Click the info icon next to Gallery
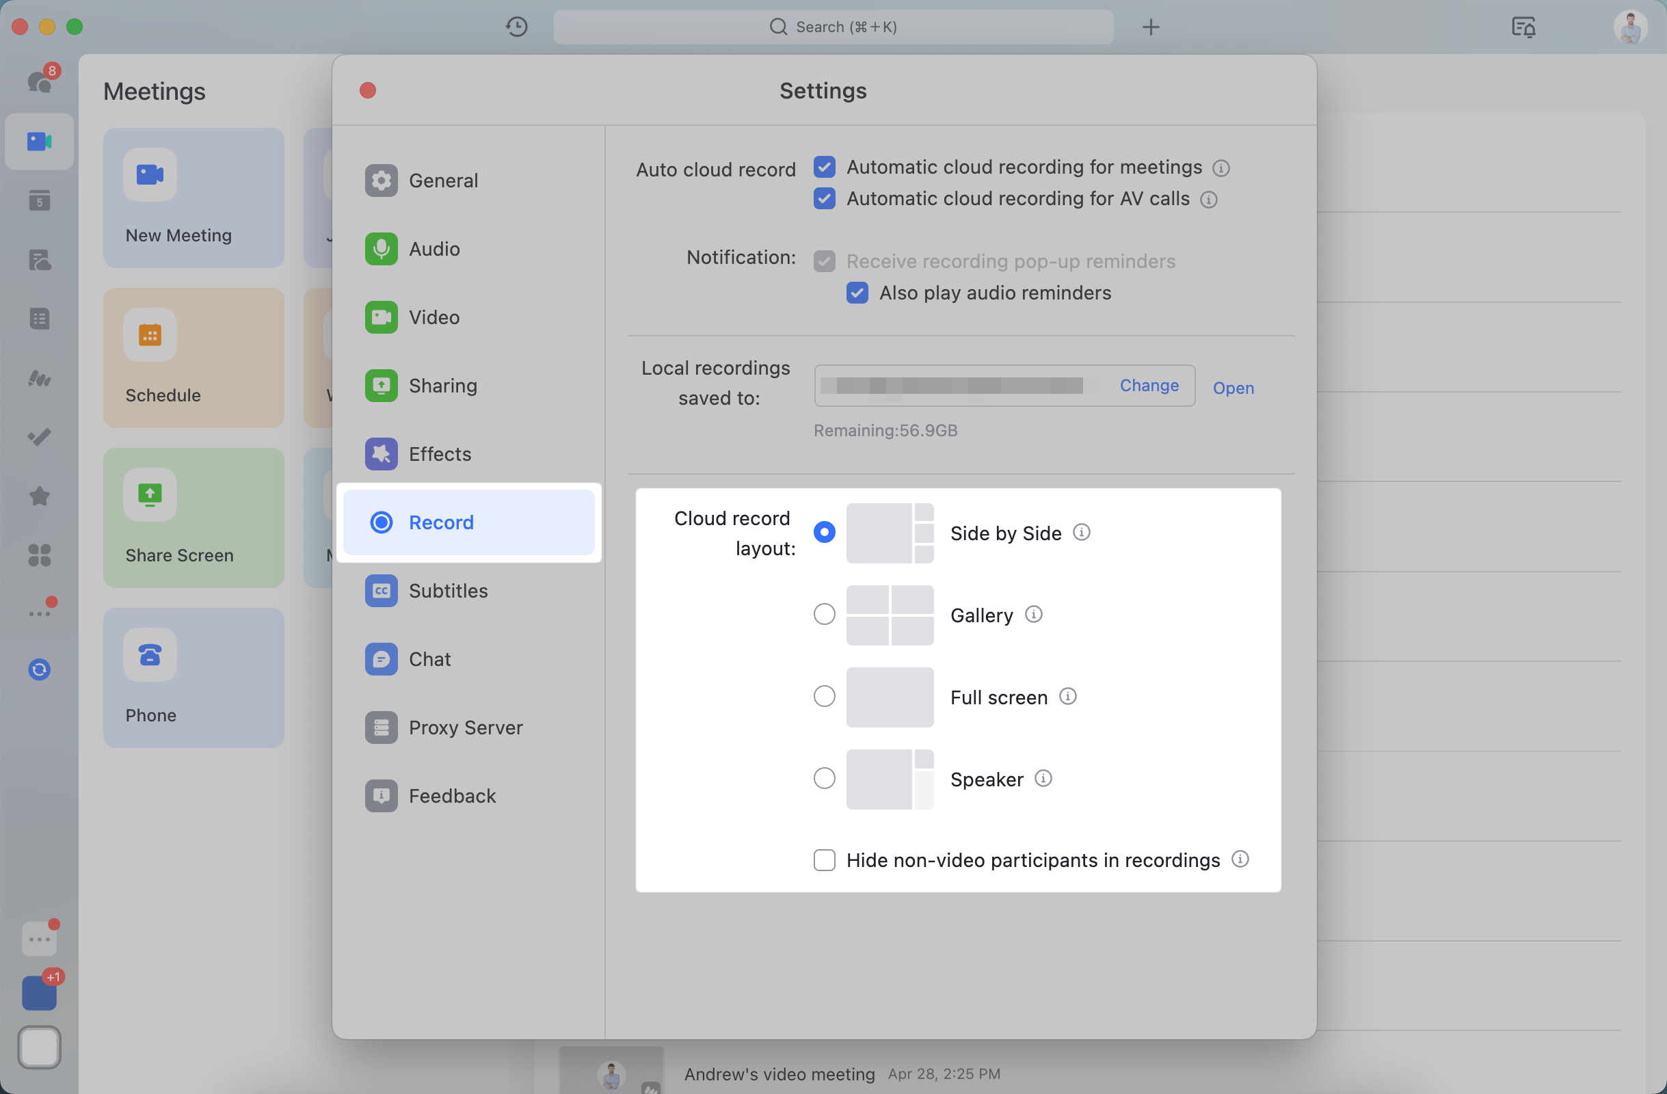Screen dimensions: 1667x1094 (1033, 614)
